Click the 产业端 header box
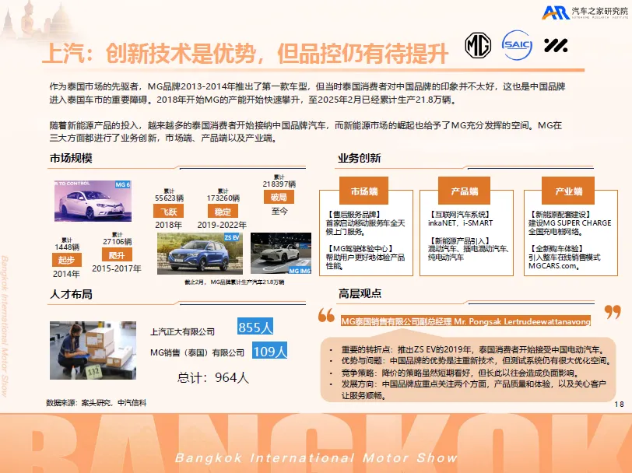 [x=568, y=191]
